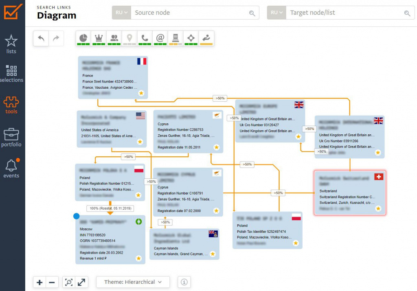
Task: Toggle email @ links filter
Action: coord(160,39)
